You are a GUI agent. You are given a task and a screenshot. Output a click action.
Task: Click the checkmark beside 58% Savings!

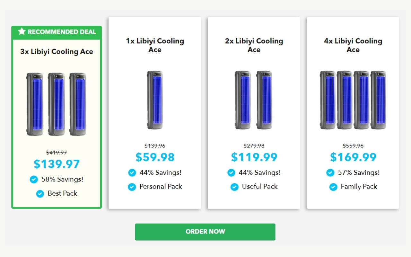click(34, 180)
